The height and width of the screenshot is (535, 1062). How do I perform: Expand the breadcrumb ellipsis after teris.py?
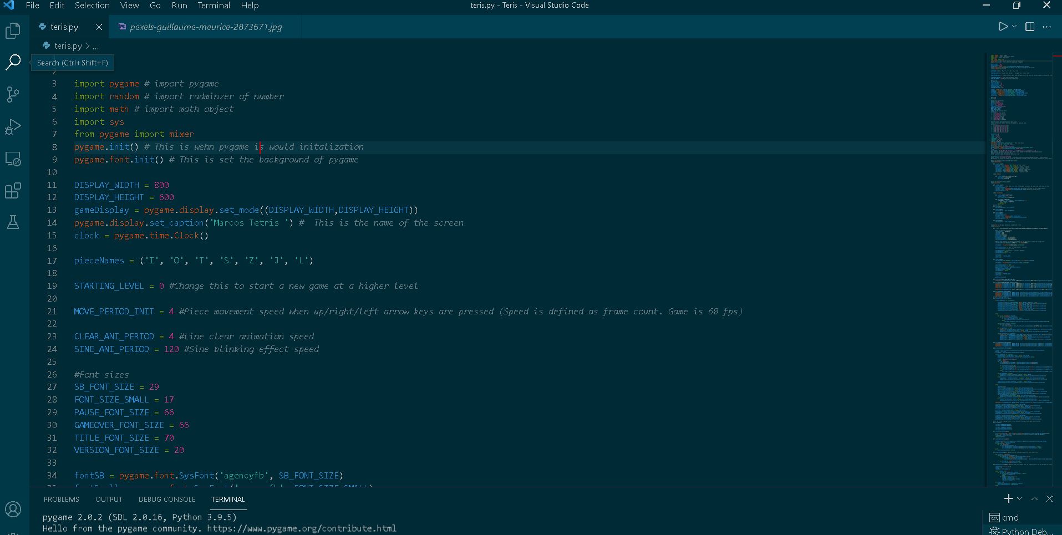(x=96, y=46)
